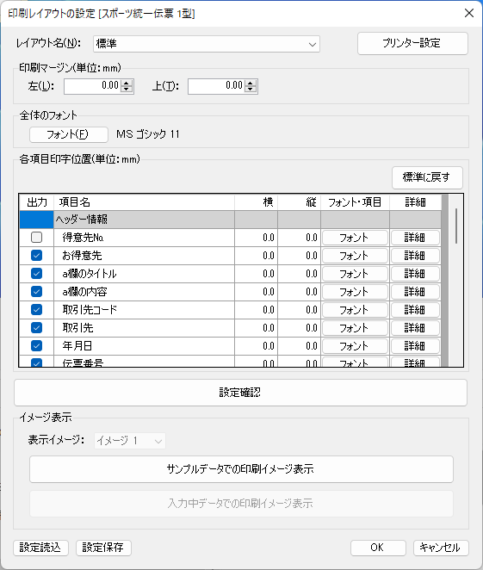Open the レイアウト名 dropdown
Viewport: 483px width, 570px height.
pos(207,44)
